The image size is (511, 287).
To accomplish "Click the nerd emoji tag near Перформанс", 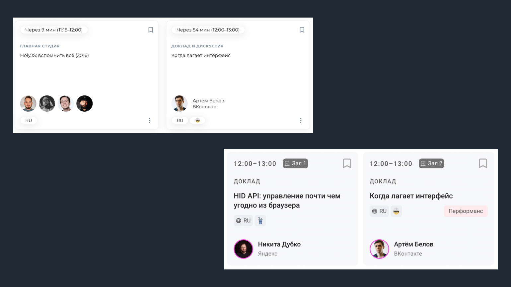I will click(396, 211).
